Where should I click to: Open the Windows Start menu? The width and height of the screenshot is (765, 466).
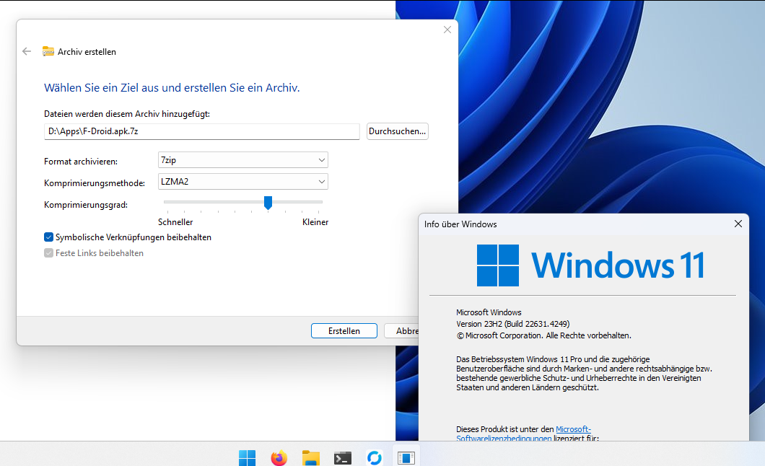248,458
